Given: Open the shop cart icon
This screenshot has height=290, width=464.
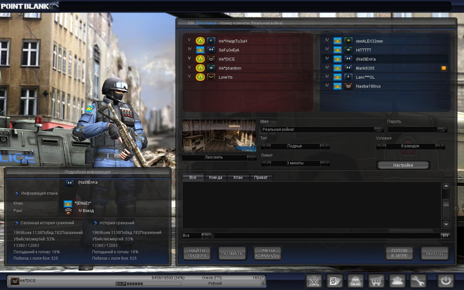Looking at the screenshot, I should coord(376,281).
